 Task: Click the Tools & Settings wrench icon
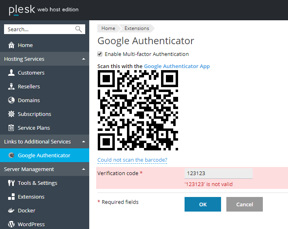pyautogui.click(x=11, y=183)
